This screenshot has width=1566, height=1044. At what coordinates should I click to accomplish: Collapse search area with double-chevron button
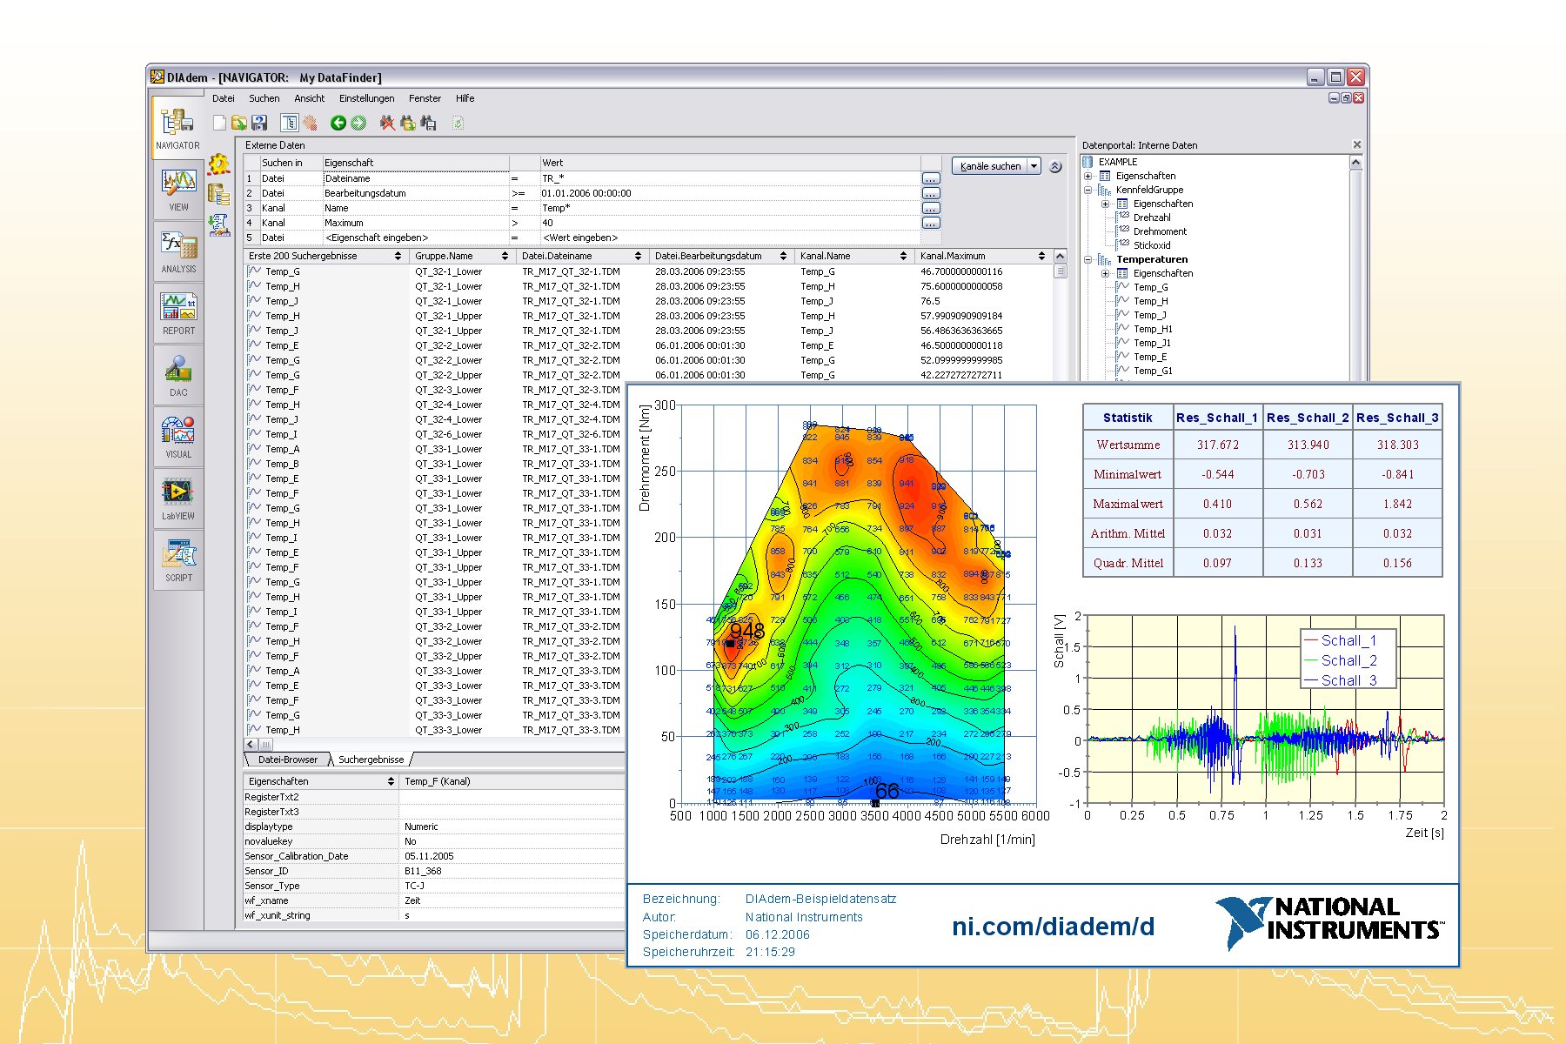pyautogui.click(x=1055, y=166)
